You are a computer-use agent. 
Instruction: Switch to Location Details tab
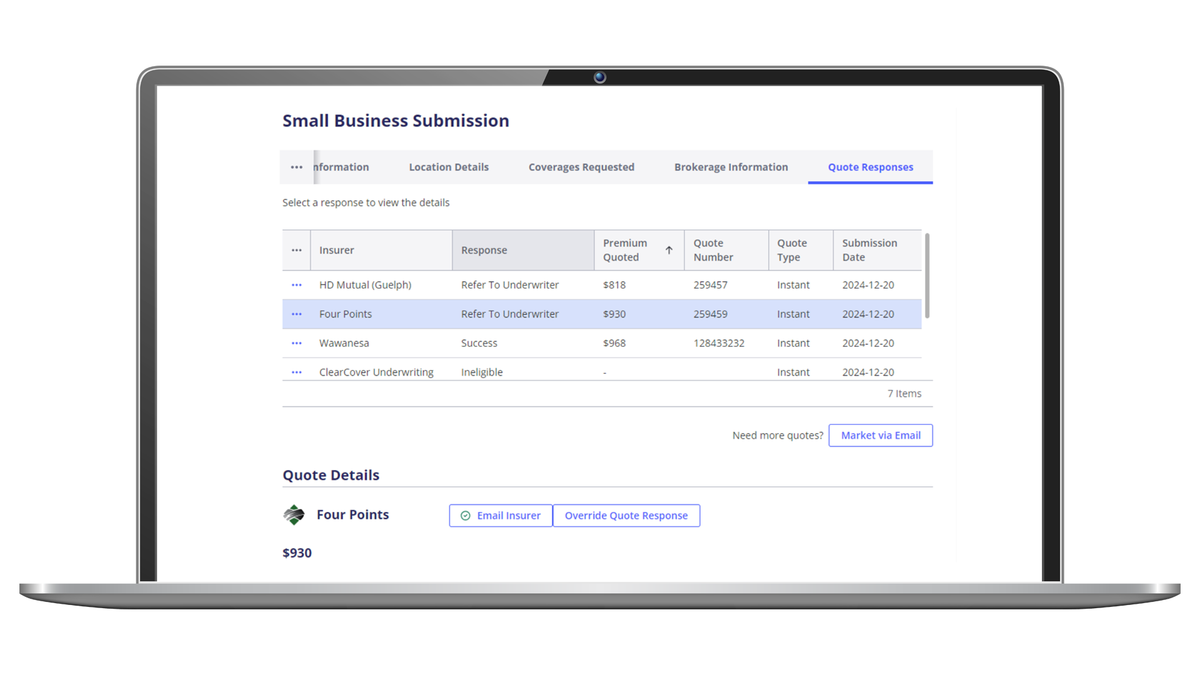click(x=448, y=167)
